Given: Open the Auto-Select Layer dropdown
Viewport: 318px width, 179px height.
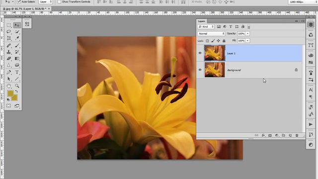Looking at the screenshot, I should [46, 1].
